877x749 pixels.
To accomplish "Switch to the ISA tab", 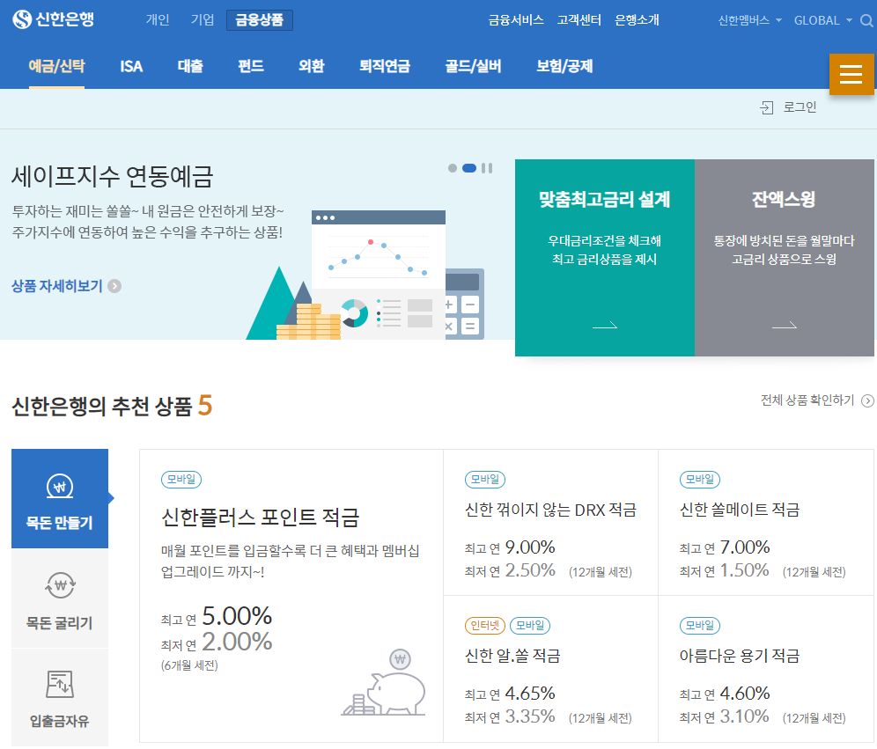I will [131, 67].
